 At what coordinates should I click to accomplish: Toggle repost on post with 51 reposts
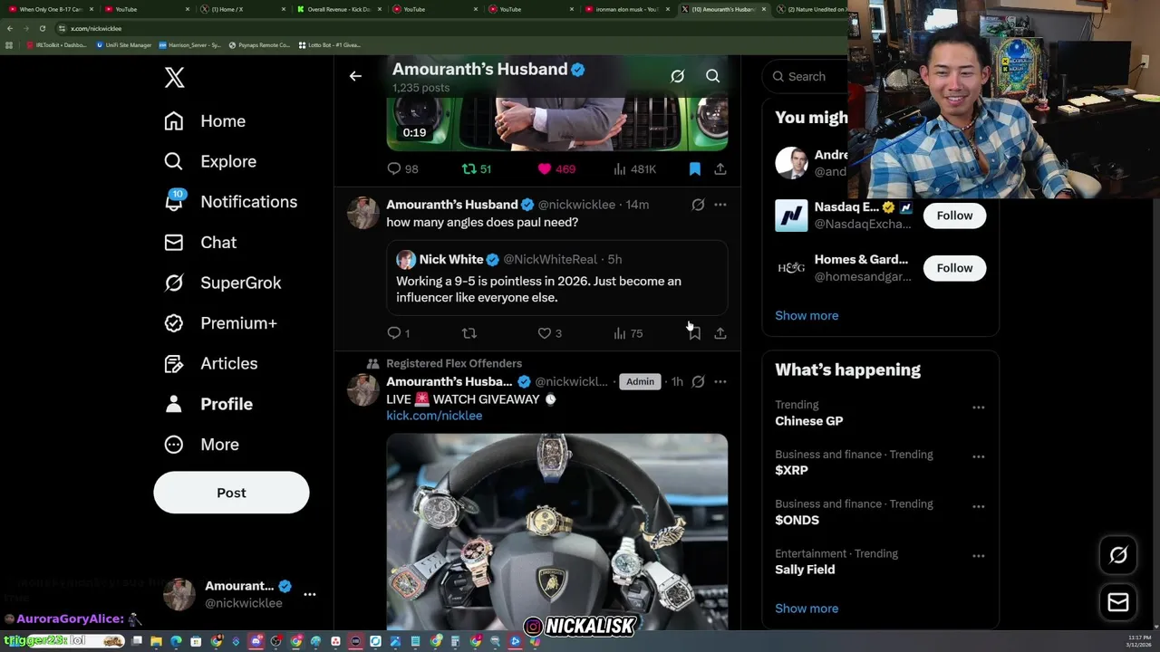[x=477, y=168]
